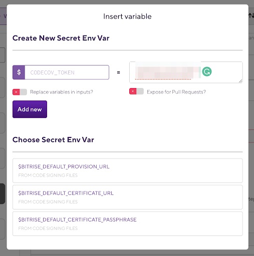254x256 pixels.
Task: Click the purple dollar sign prefix icon
Action: (19, 72)
